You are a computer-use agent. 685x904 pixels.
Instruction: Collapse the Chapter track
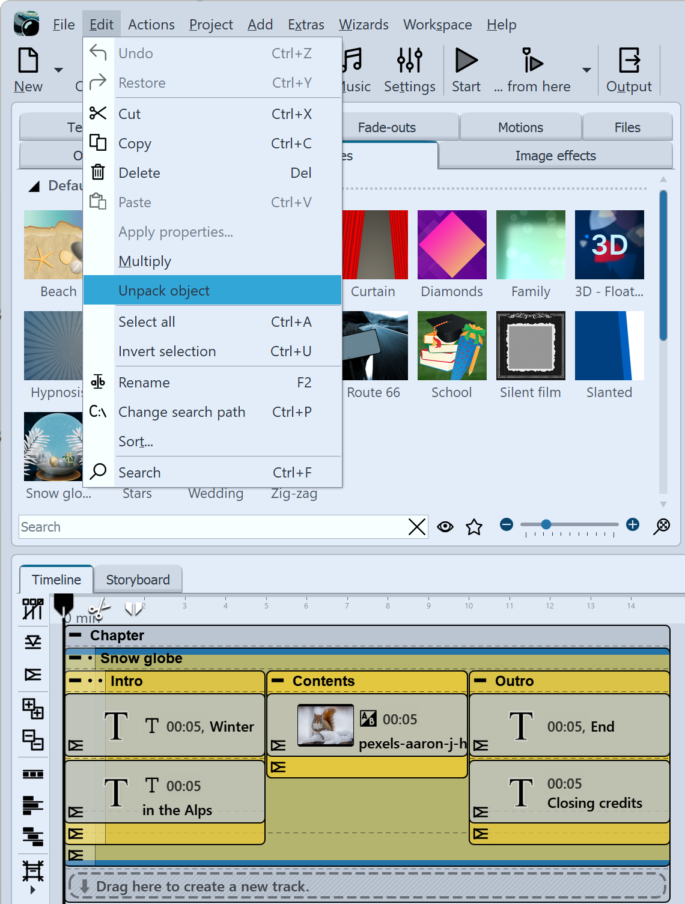pos(76,635)
